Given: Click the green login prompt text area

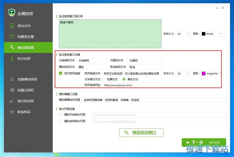Looking at the screenshot, I should point(110,34).
